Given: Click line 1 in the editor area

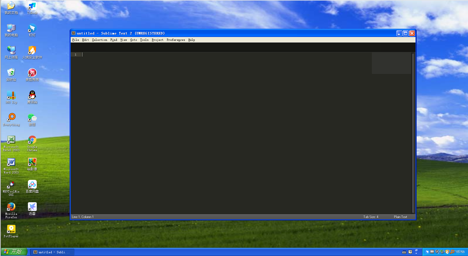Looking at the screenshot, I should point(227,55).
